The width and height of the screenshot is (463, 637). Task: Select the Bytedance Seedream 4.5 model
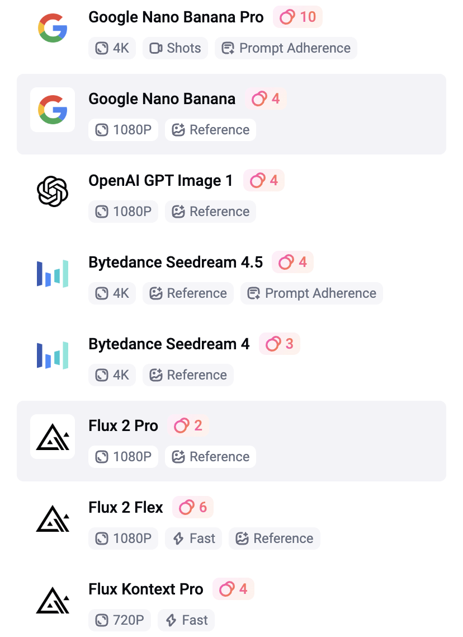pos(176,263)
